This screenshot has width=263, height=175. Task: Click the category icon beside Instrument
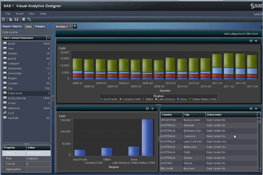pyautogui.click(x=5, y=68)
